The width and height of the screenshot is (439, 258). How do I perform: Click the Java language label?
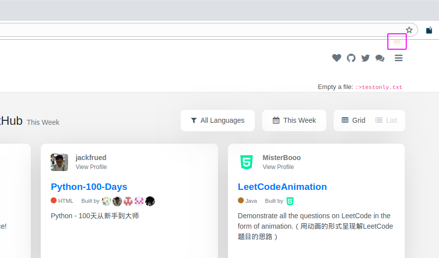[x=247, y=201]
